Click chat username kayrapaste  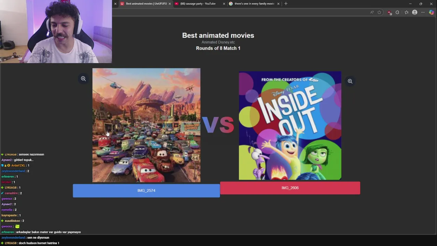[9, 215]
